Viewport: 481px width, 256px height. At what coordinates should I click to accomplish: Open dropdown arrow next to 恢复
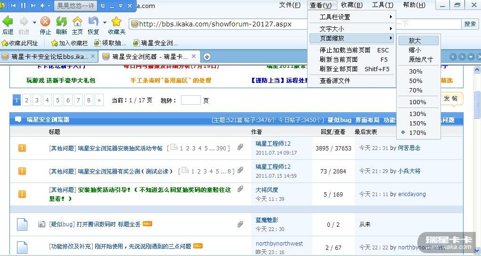click(105, 22)
